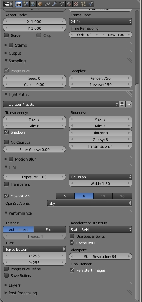This screenshot has width=142, height=302.
Task: Select the Fixed threads mode
Action: coord(50,230)
